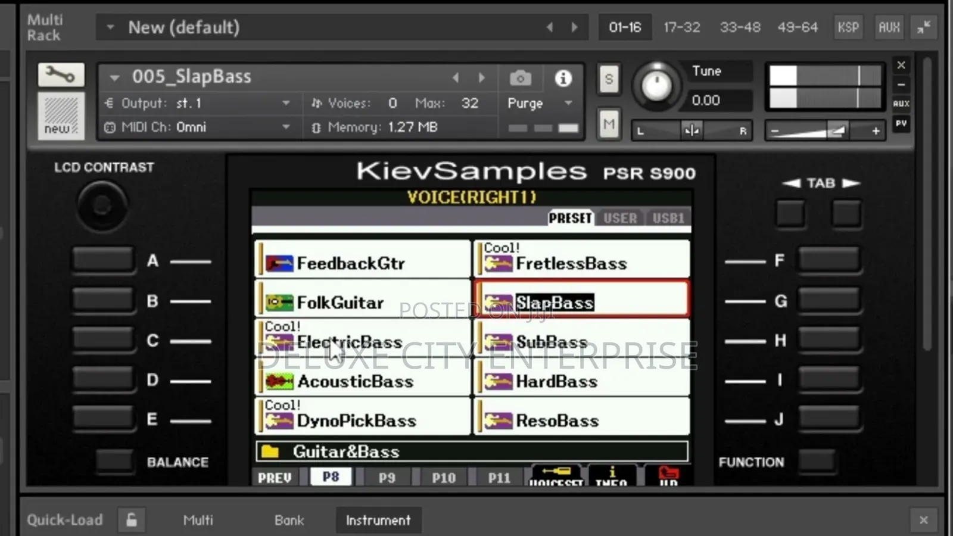Open the MIDI Ch Omni dropdown

[x=286, y=127]
